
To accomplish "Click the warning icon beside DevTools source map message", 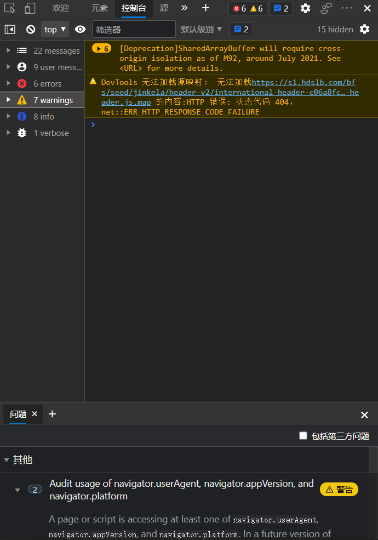I will [93, 82].
